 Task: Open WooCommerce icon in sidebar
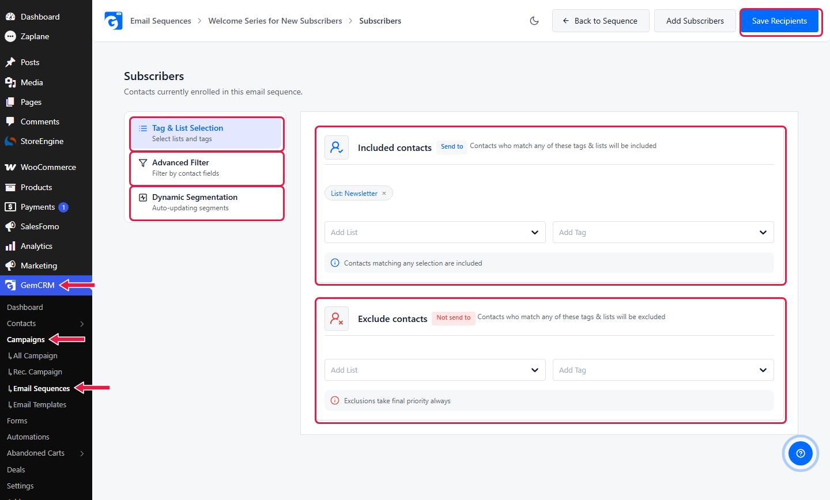pyautogui.click(x=10, y=167)
